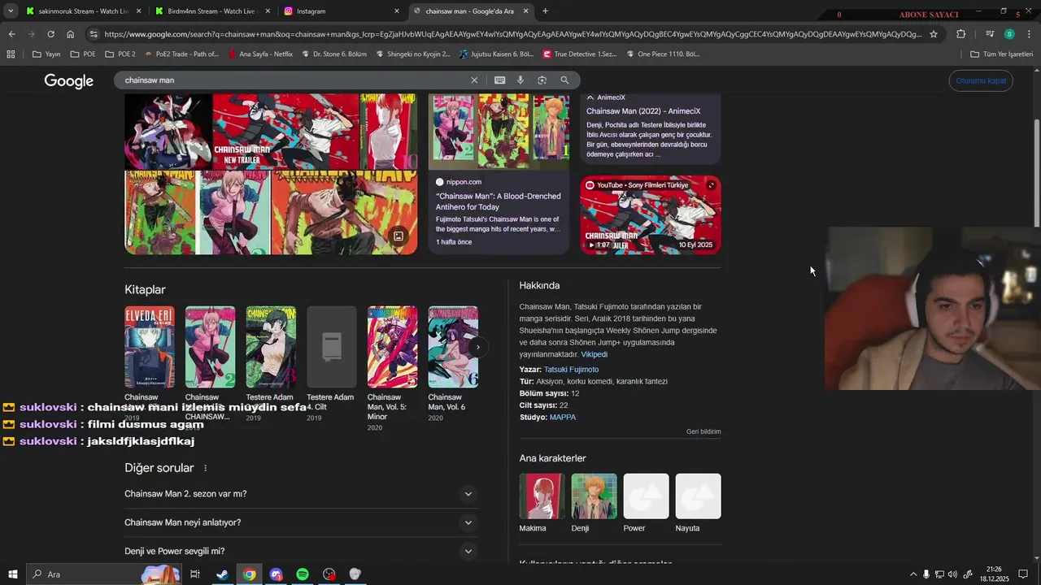Bookmark this page with the star

click(934, 34)
